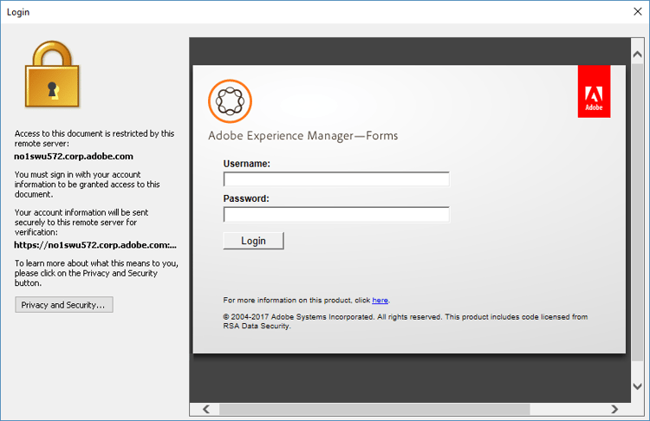650x421 pixels.
Task: Click the vertical scrollbar down arrow
Action: click(637, 386)
